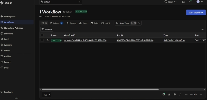Click the scrollbar left arrow
This screenshot has width=207, height=100.
(41, 89)
